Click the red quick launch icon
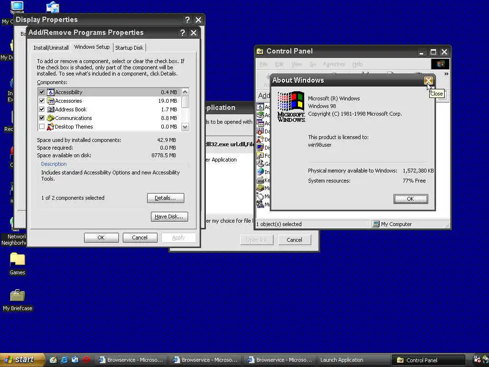The image size is (489, 367). pos(86,360)
